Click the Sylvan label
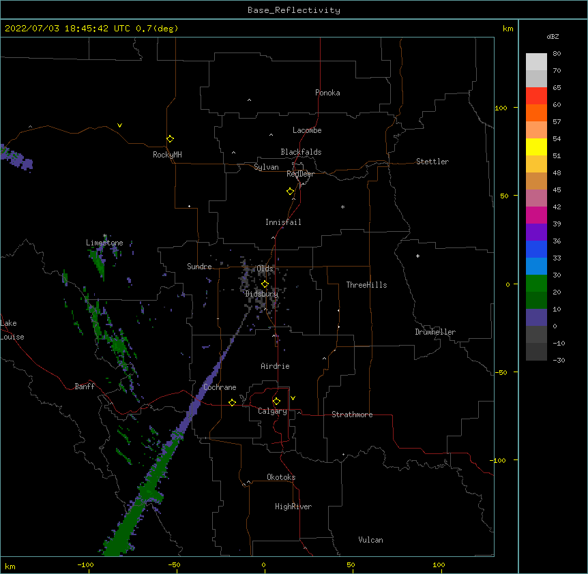 click(x=266, y=167)
